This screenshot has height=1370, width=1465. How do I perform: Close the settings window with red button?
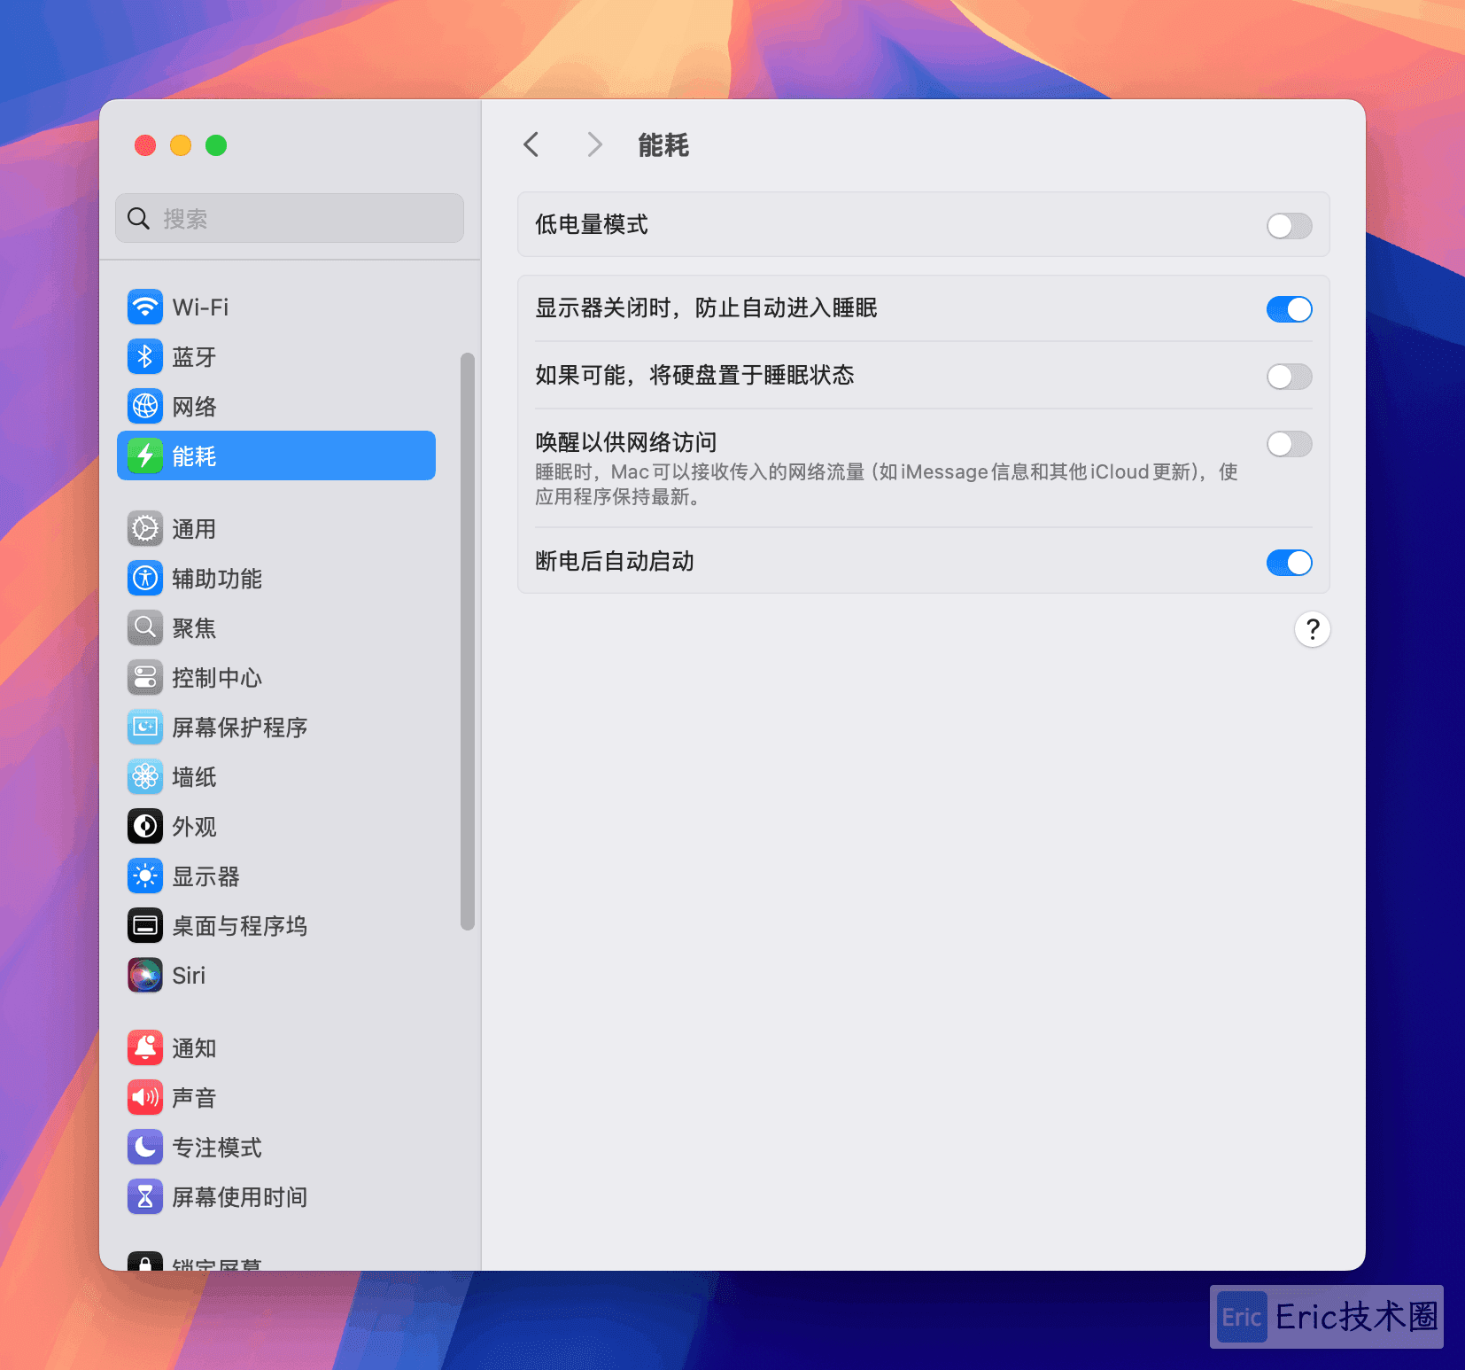(145, 145)
